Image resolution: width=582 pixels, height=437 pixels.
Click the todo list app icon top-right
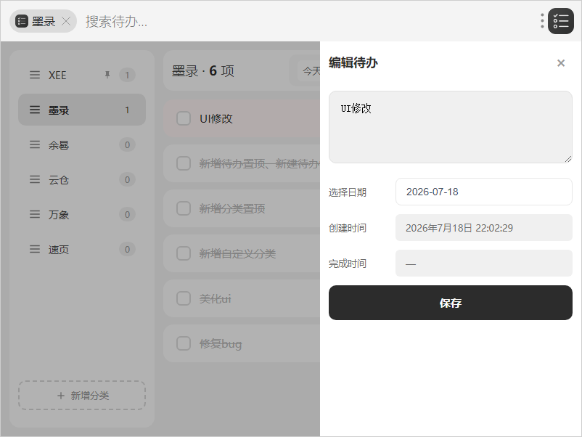click(x=561, y=21)
